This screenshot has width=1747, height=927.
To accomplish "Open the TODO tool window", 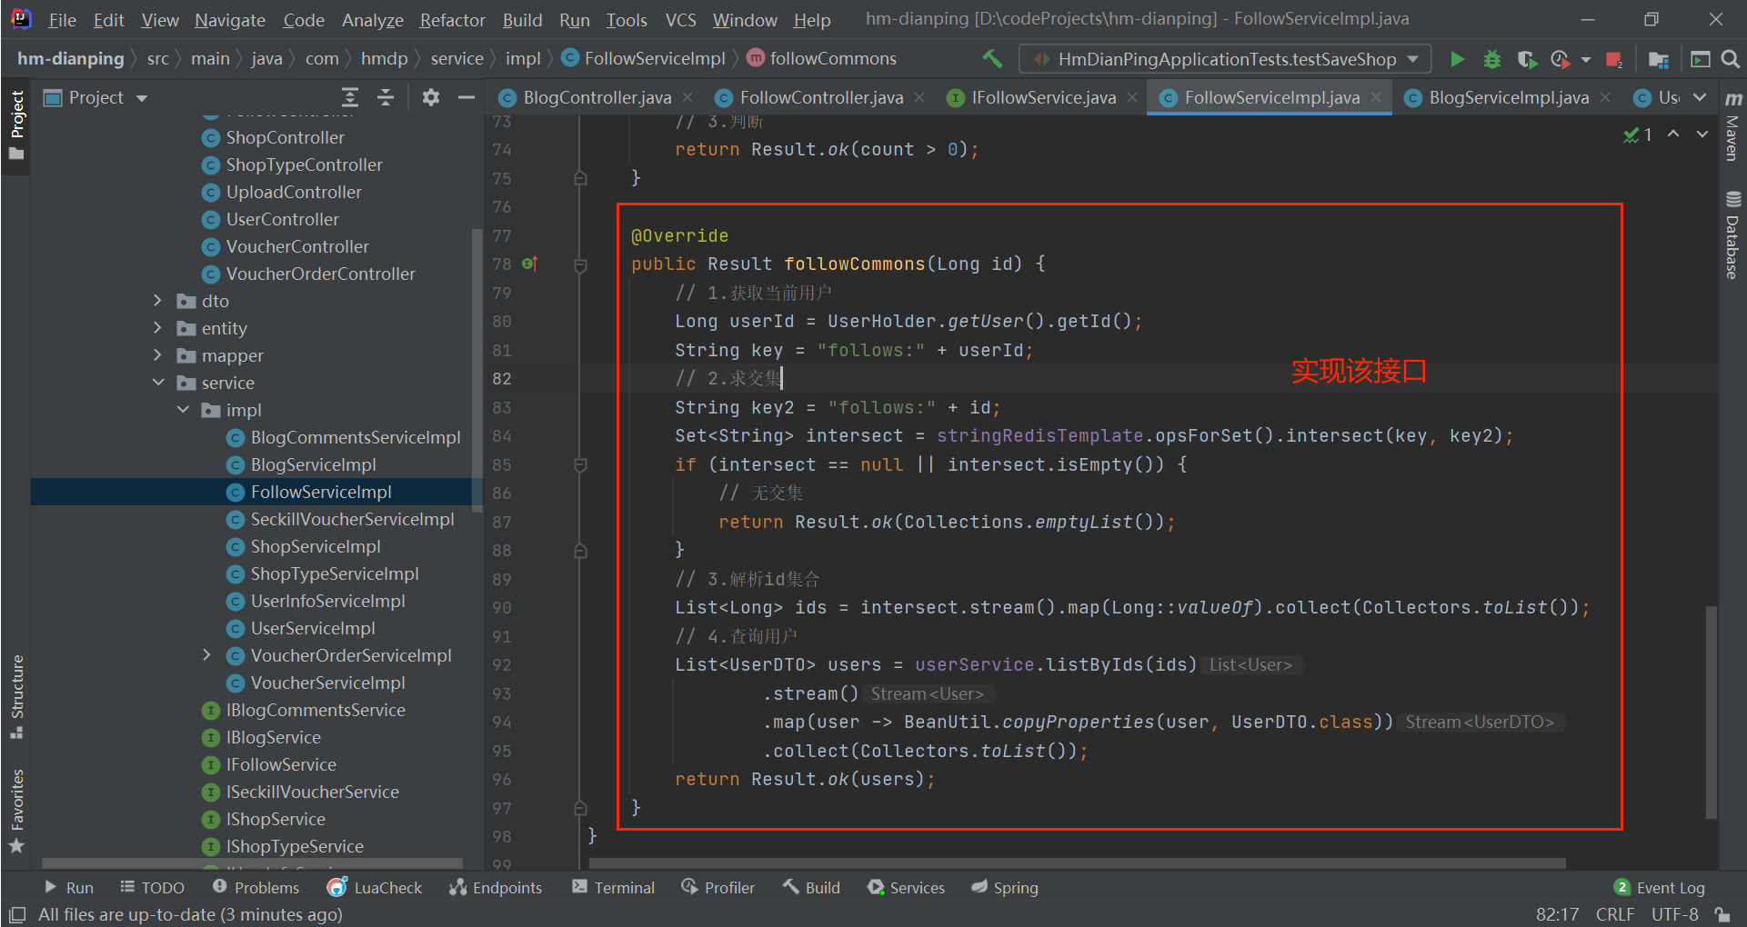I will [x=152, y=888].
